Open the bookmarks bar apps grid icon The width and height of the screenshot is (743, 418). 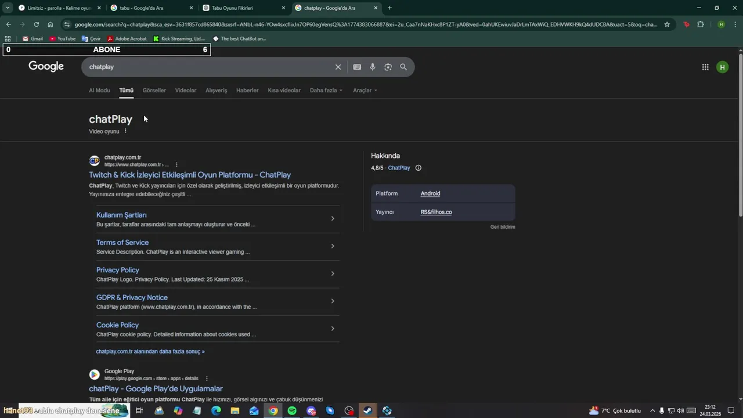(8, 38)
